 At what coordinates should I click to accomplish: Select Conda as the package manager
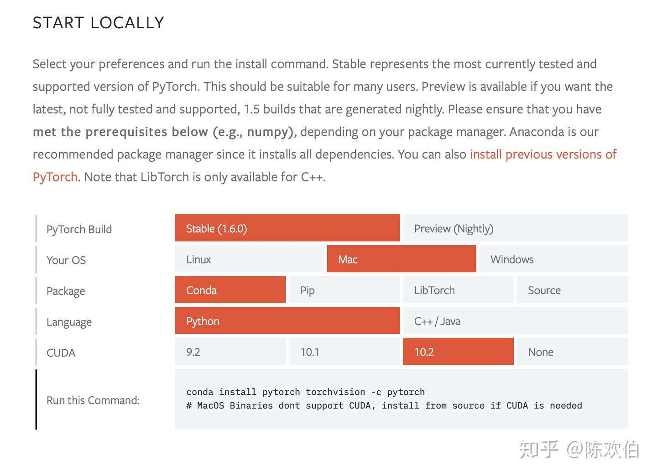230,290
